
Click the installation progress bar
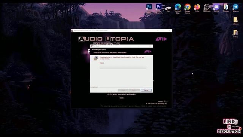click(123, 68)
